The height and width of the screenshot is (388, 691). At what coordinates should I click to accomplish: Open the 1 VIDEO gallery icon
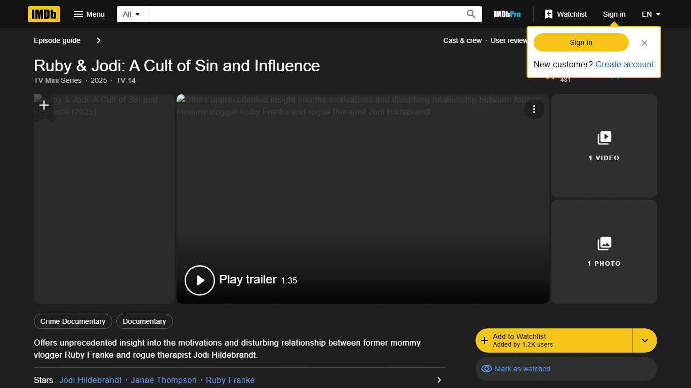pos(604,137)
